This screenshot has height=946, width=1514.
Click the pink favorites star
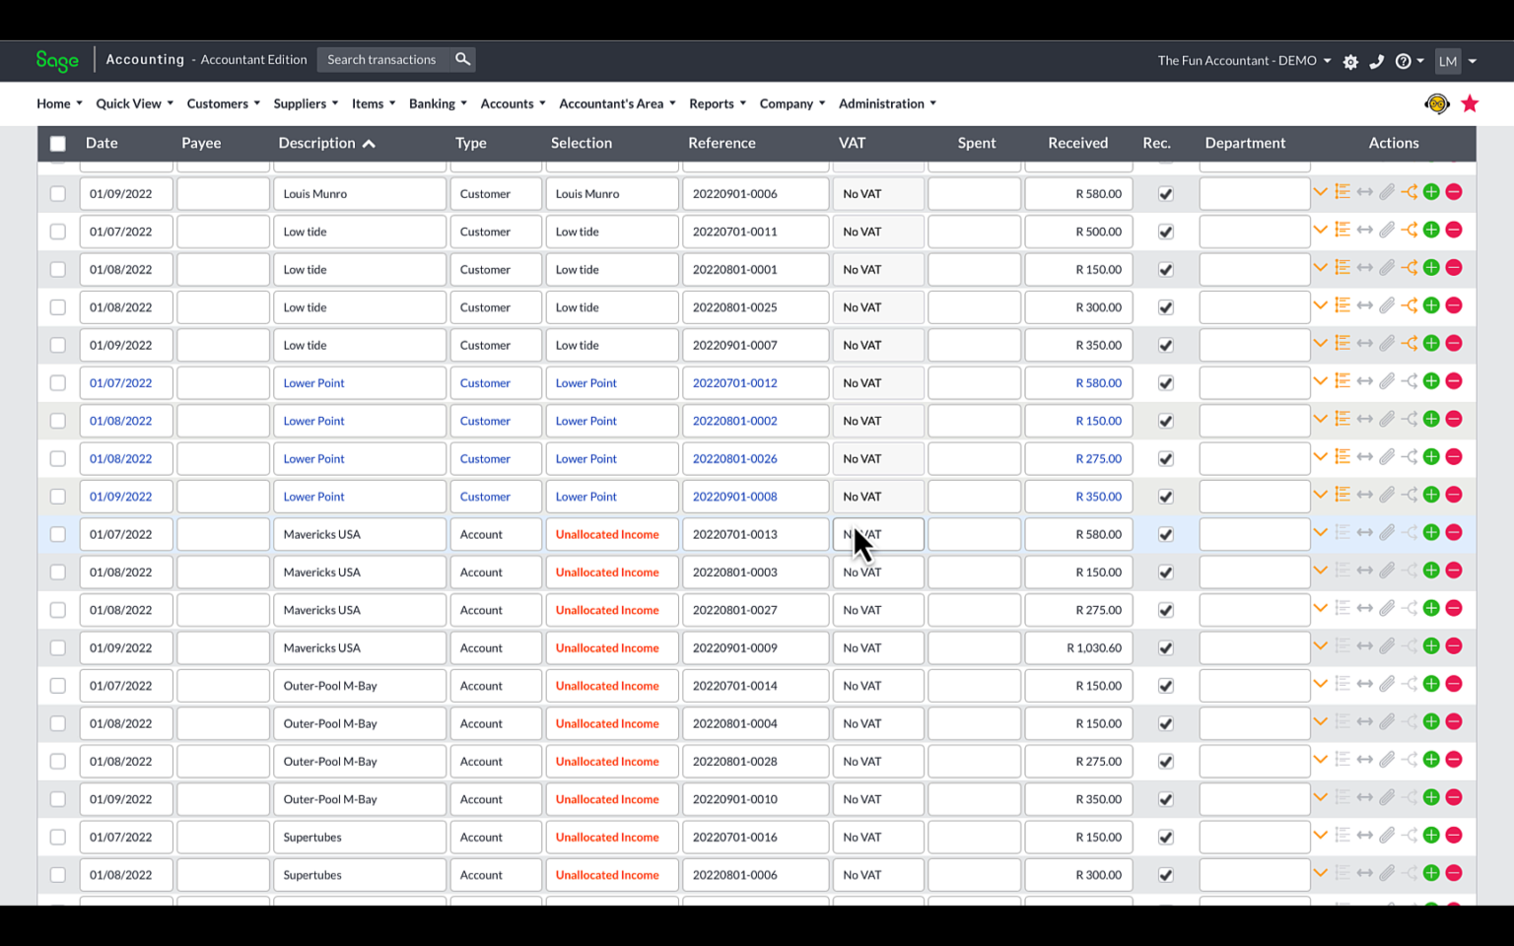(1470, 102)
